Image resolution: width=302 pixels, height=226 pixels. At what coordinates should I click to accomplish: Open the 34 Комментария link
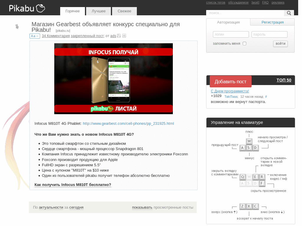(56, 36)
